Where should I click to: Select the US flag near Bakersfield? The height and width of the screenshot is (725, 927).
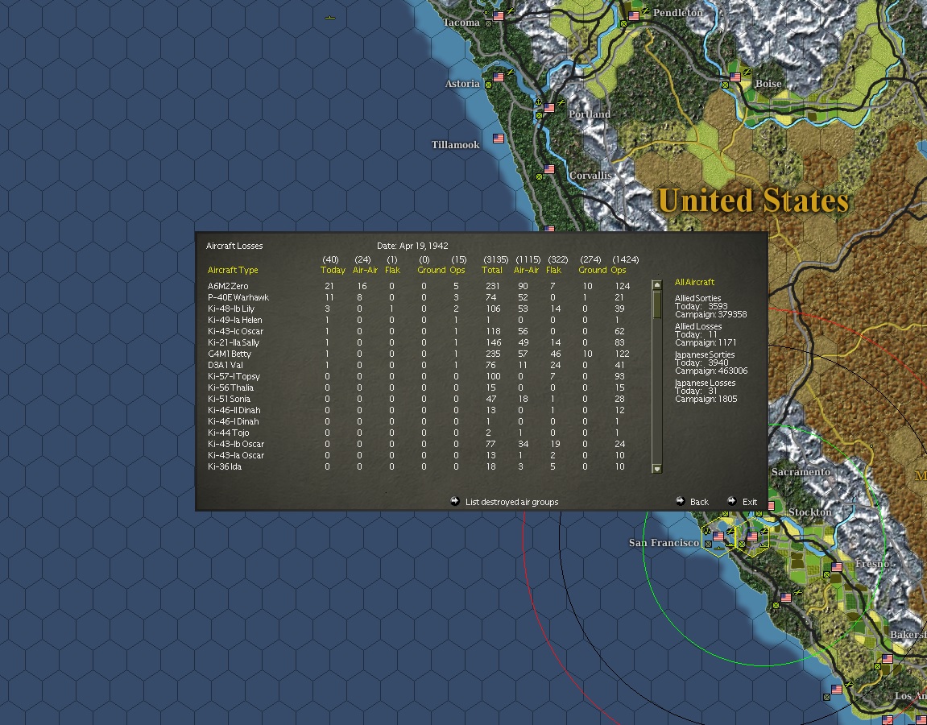click(888, 659)
